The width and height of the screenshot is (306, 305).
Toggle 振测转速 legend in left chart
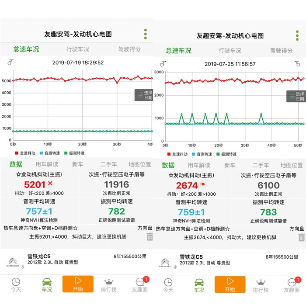pyautogui.click(x=74, y=153)
